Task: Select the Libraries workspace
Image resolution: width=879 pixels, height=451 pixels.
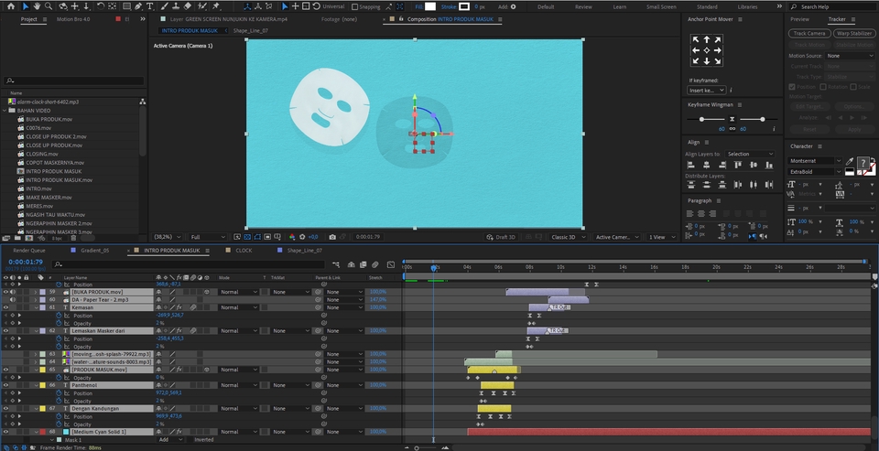Action: click(747, 6)
